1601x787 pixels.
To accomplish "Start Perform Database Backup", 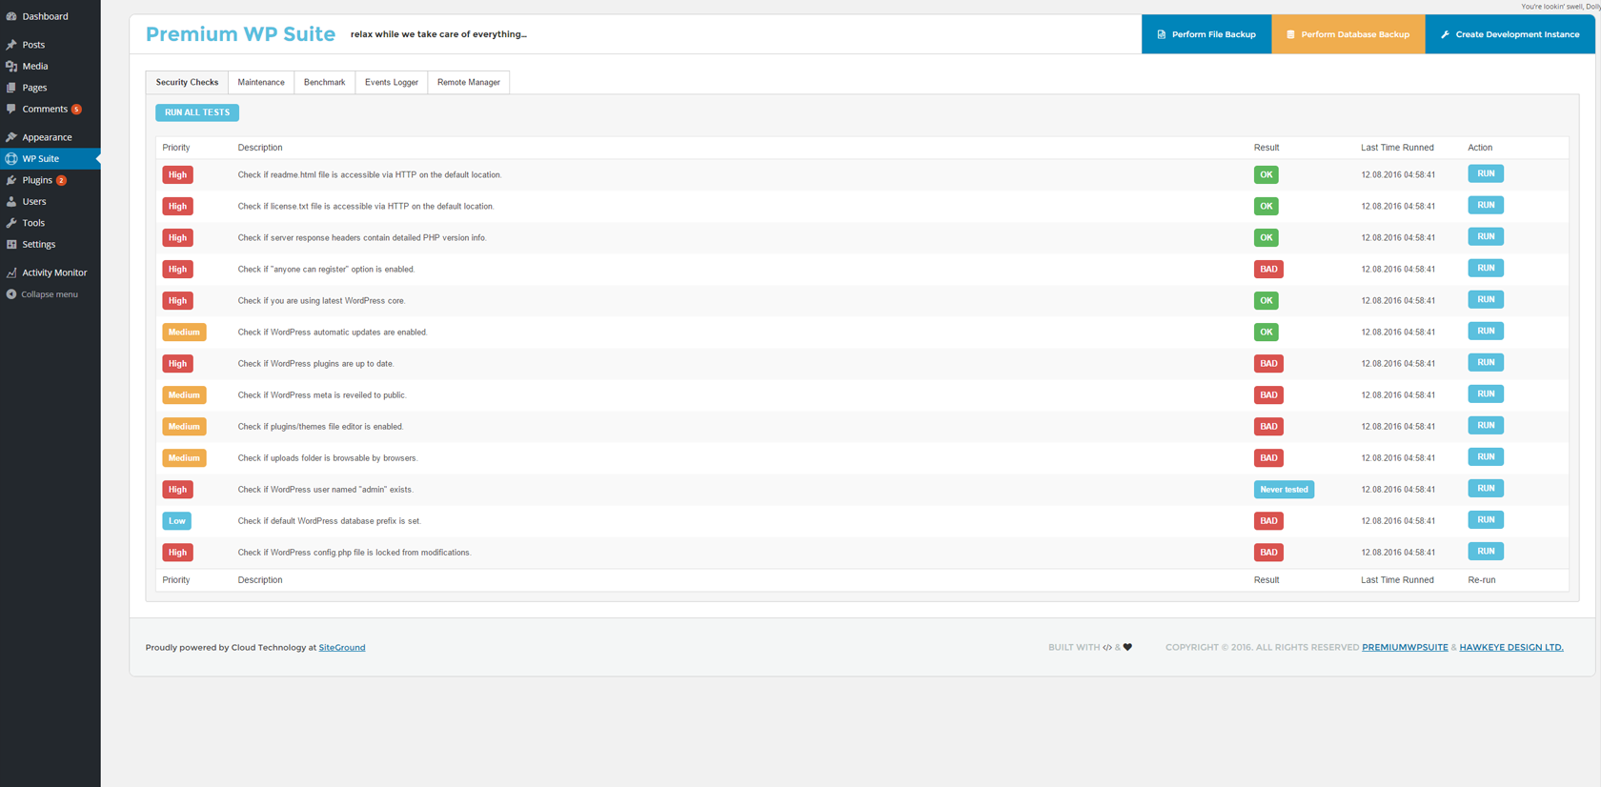I will (1348, 34).
